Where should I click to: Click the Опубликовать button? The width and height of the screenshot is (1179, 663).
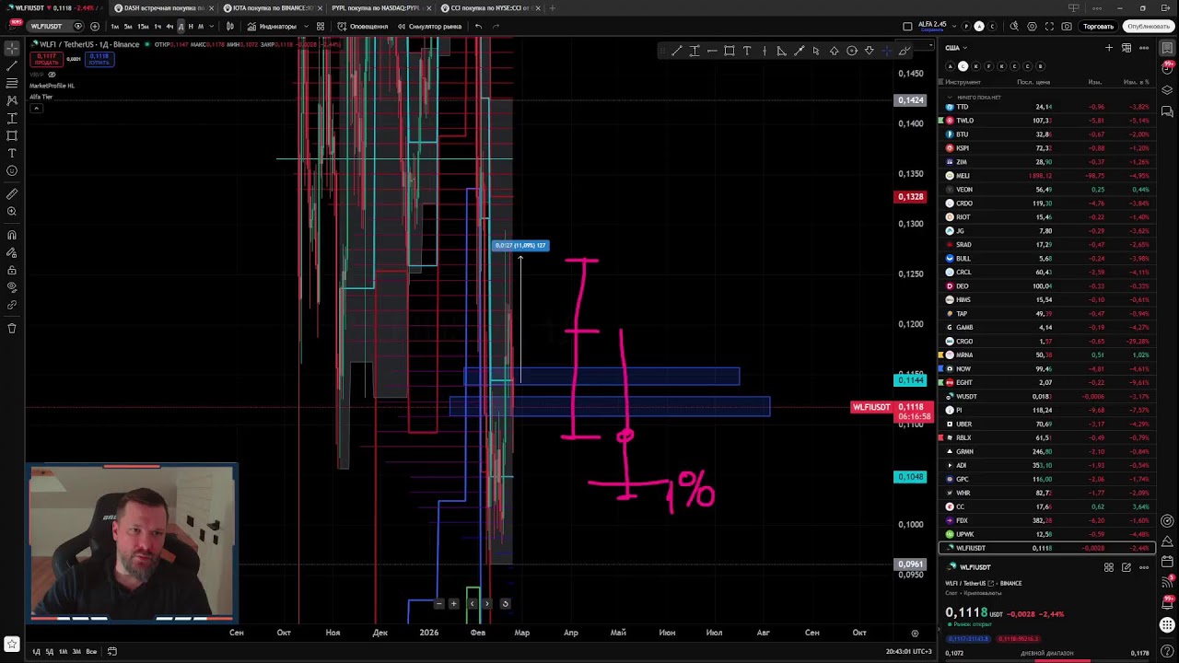point(1149,26)
